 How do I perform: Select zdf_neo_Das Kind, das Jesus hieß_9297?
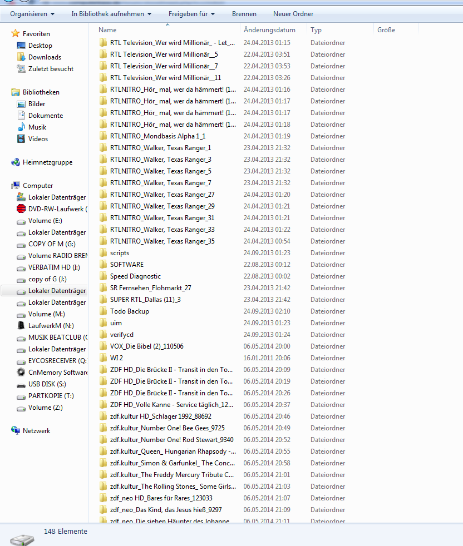coord(166,510)
